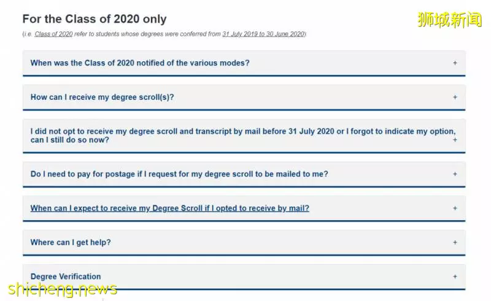Open the underlined 'When can I expect to receive my Degree Scroll' link
Viewport: 491px width, 301px height.
coord(170,208)
